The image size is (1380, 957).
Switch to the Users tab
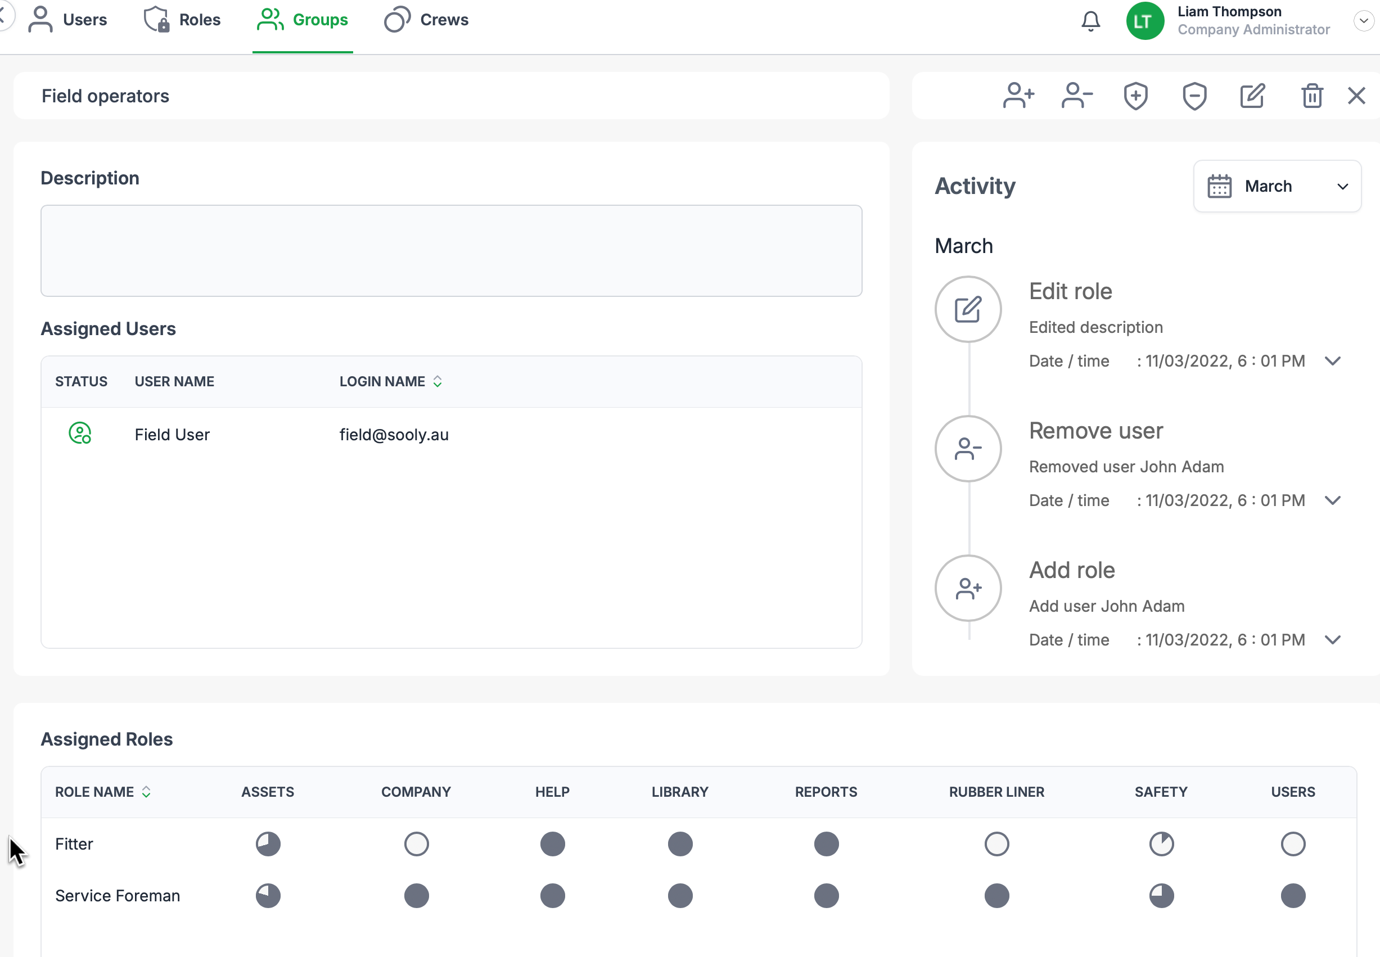[68, 20]
